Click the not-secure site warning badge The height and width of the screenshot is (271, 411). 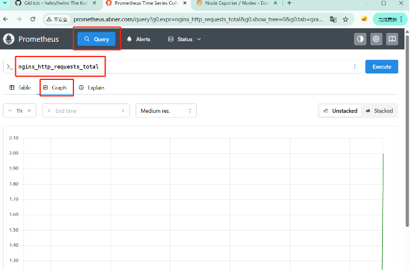point(57,19)
